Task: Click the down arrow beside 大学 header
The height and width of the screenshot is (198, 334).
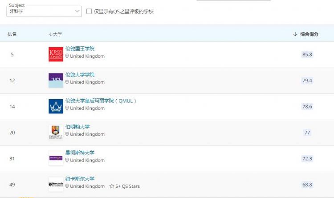Action: 50,34
